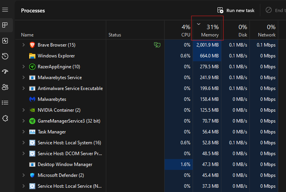Sort by the CPU column header
Image resolution: width=286 pixels, height=192 pixels.
click(x=179, y=30)
